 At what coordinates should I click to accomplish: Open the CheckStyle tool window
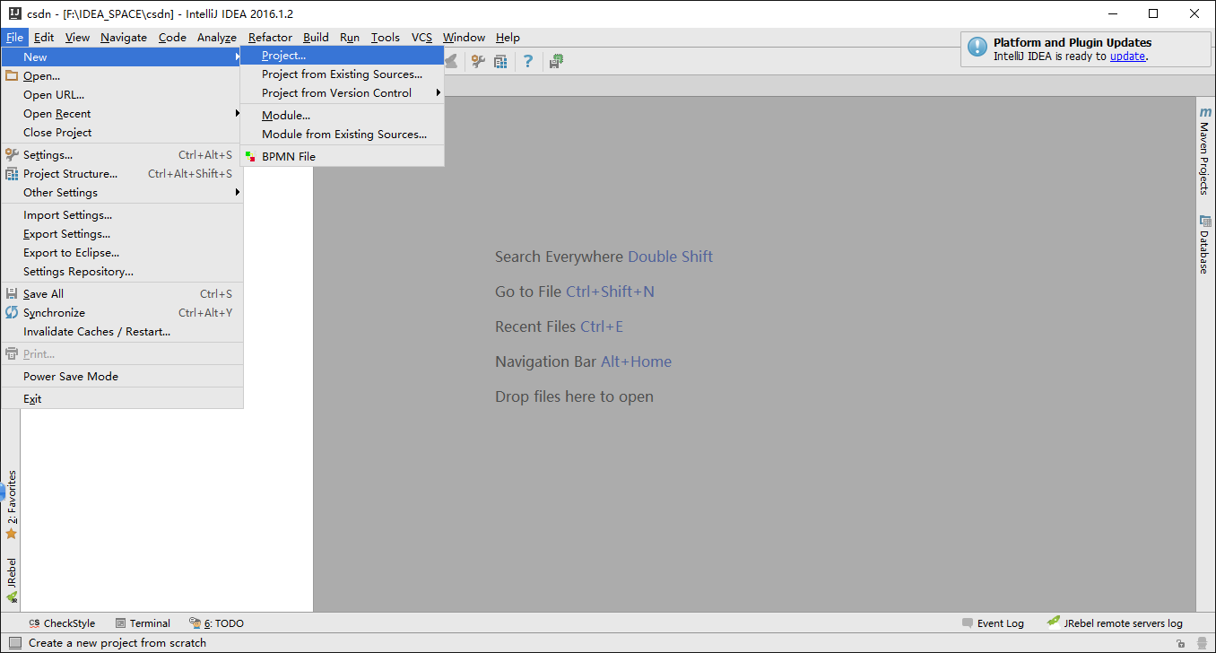pos(62,623)
